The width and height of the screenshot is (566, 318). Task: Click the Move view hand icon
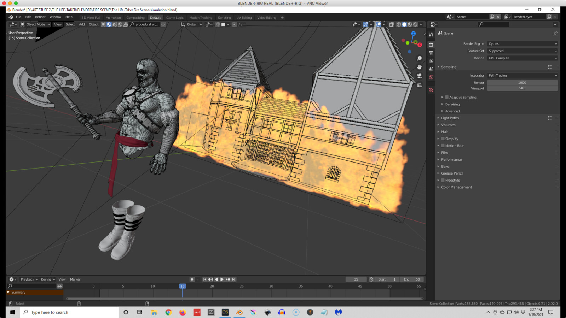coord(419,67)
